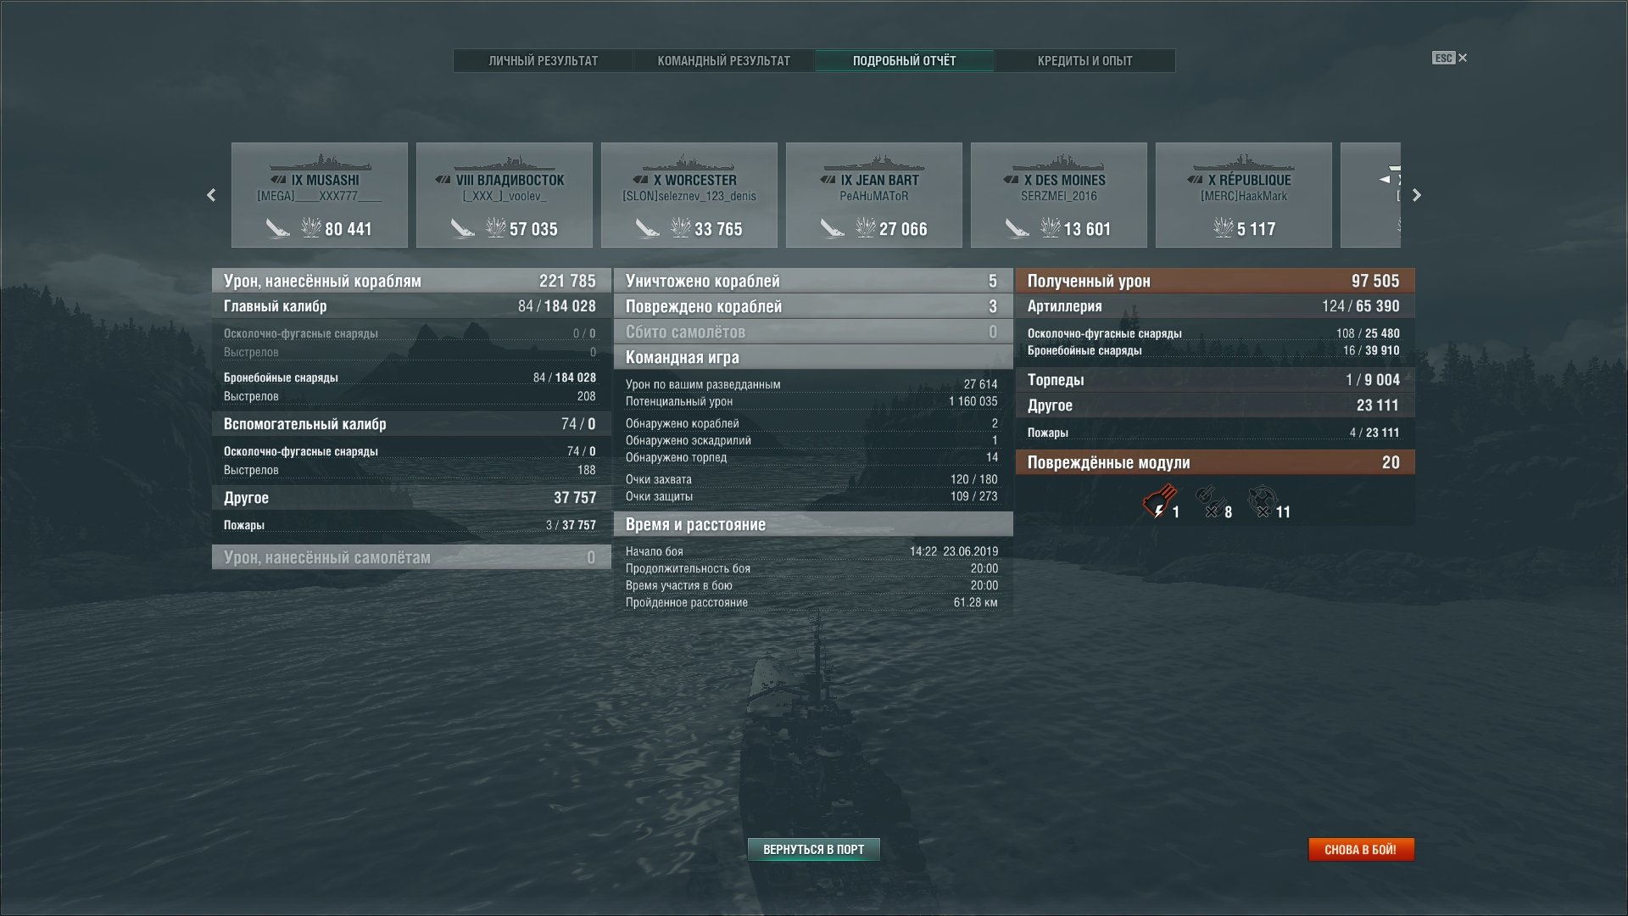Click the damage burst icon on République card
The height and width of the screenshot is (916, 1628).
(1223, 227)
